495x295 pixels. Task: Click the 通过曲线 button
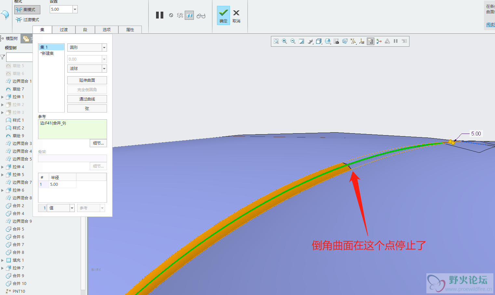click(87, 99)
